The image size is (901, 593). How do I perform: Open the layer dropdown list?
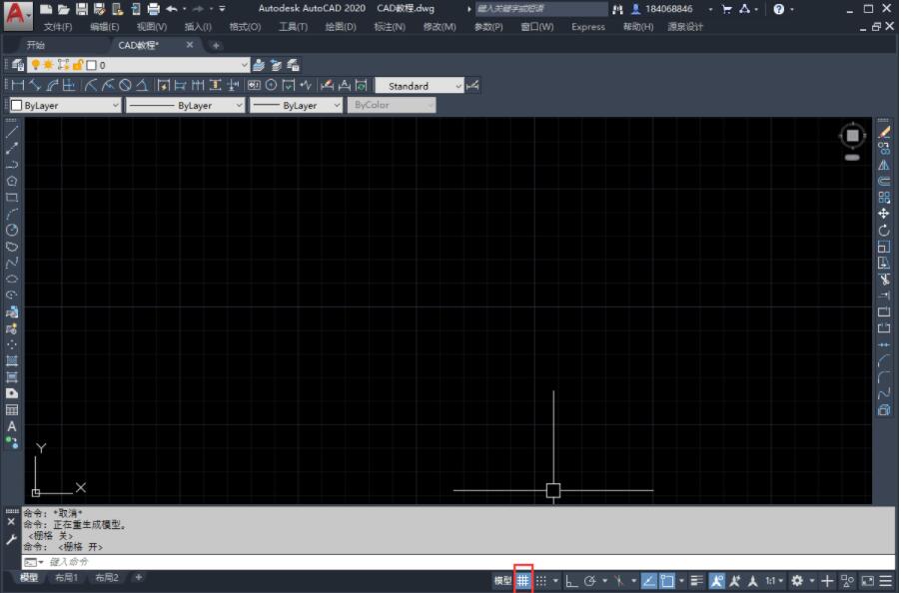pyautogui.click(x=244, y=65)
